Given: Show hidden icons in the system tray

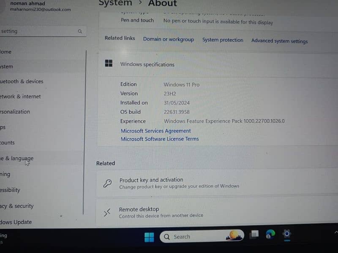Looking at the screenshot, I should [x=335, y=232].
